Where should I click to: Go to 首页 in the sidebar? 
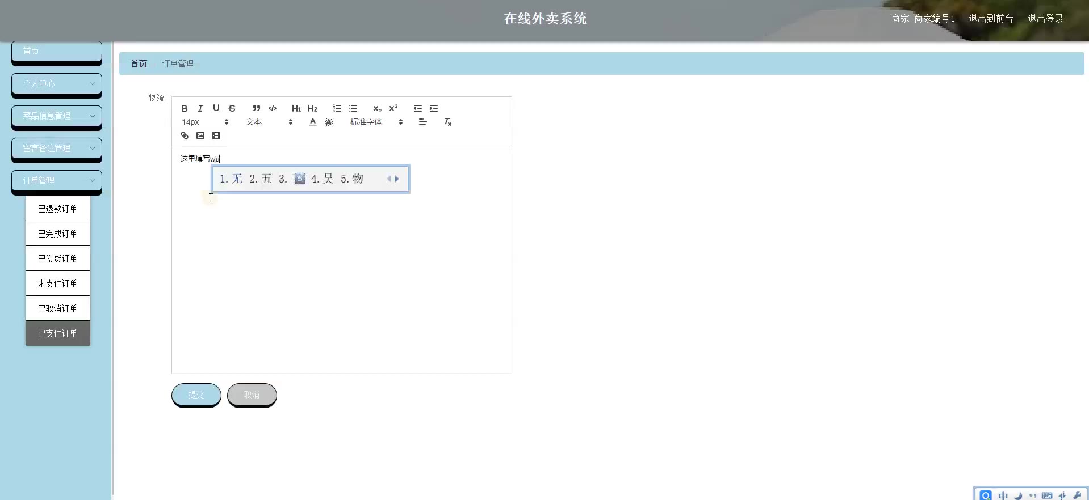click(x=57, y=52)
